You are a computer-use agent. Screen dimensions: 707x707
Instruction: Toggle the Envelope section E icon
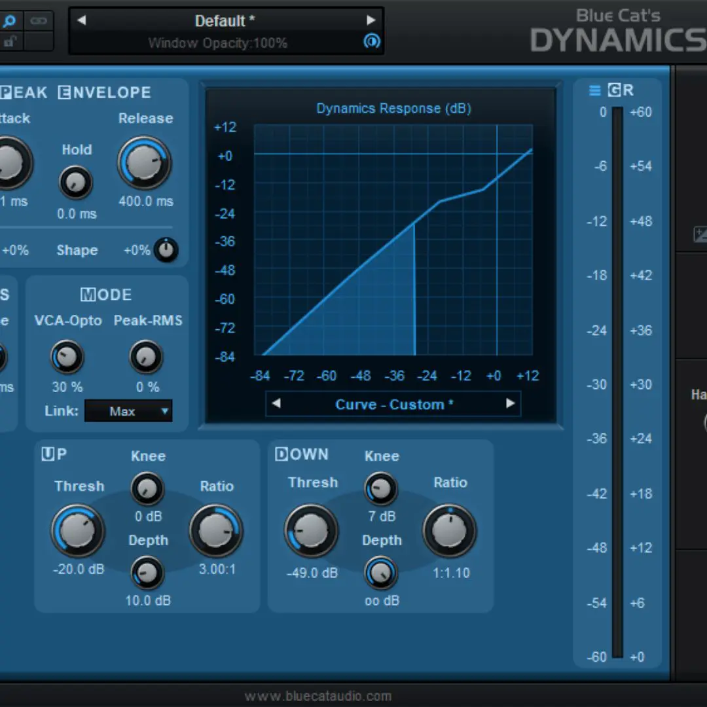point(64,92)
